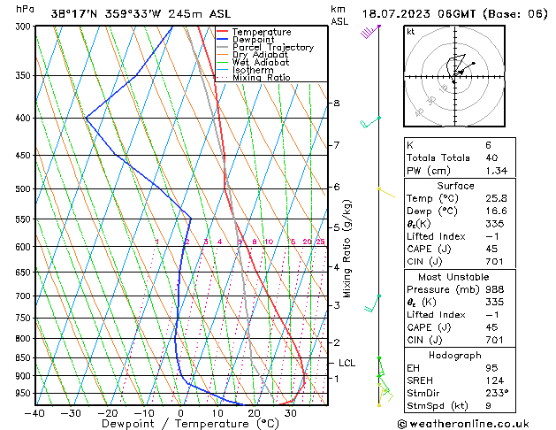Click the 'Temperature' legend label

[x=262, y=32]
